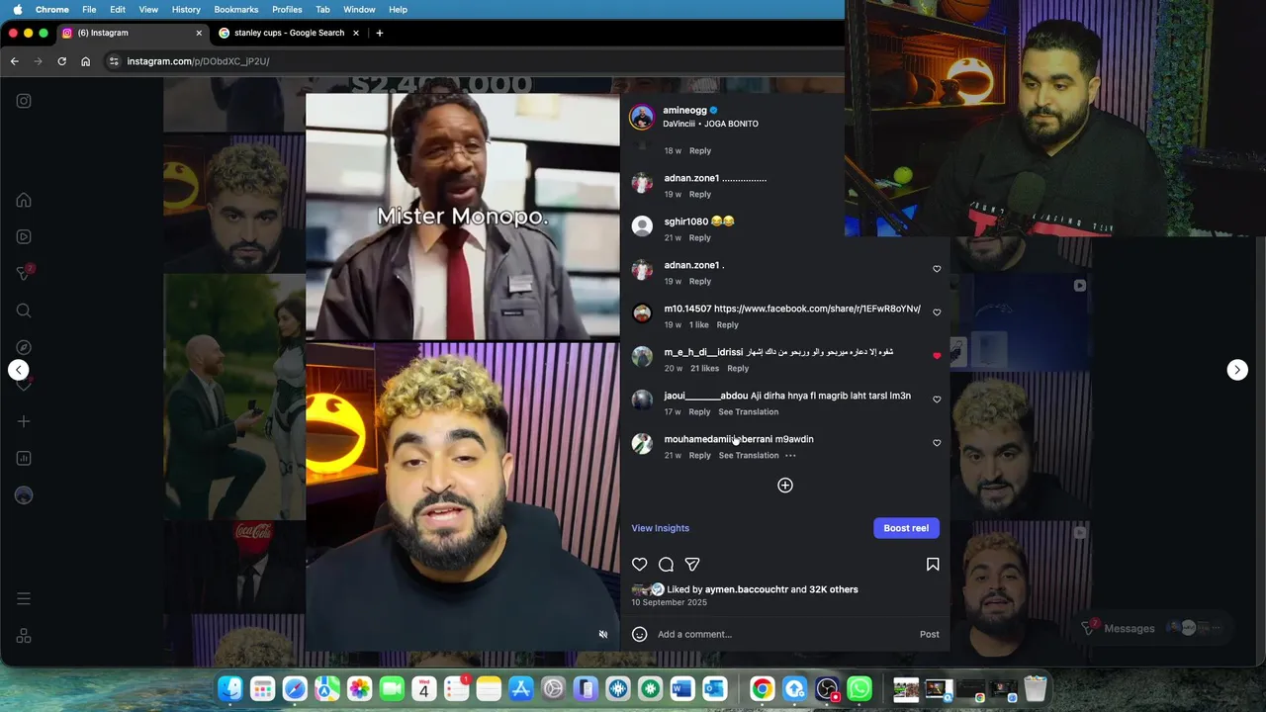
Task: Open aymen.baccouchtr liker profile
Action: (747, 589)
